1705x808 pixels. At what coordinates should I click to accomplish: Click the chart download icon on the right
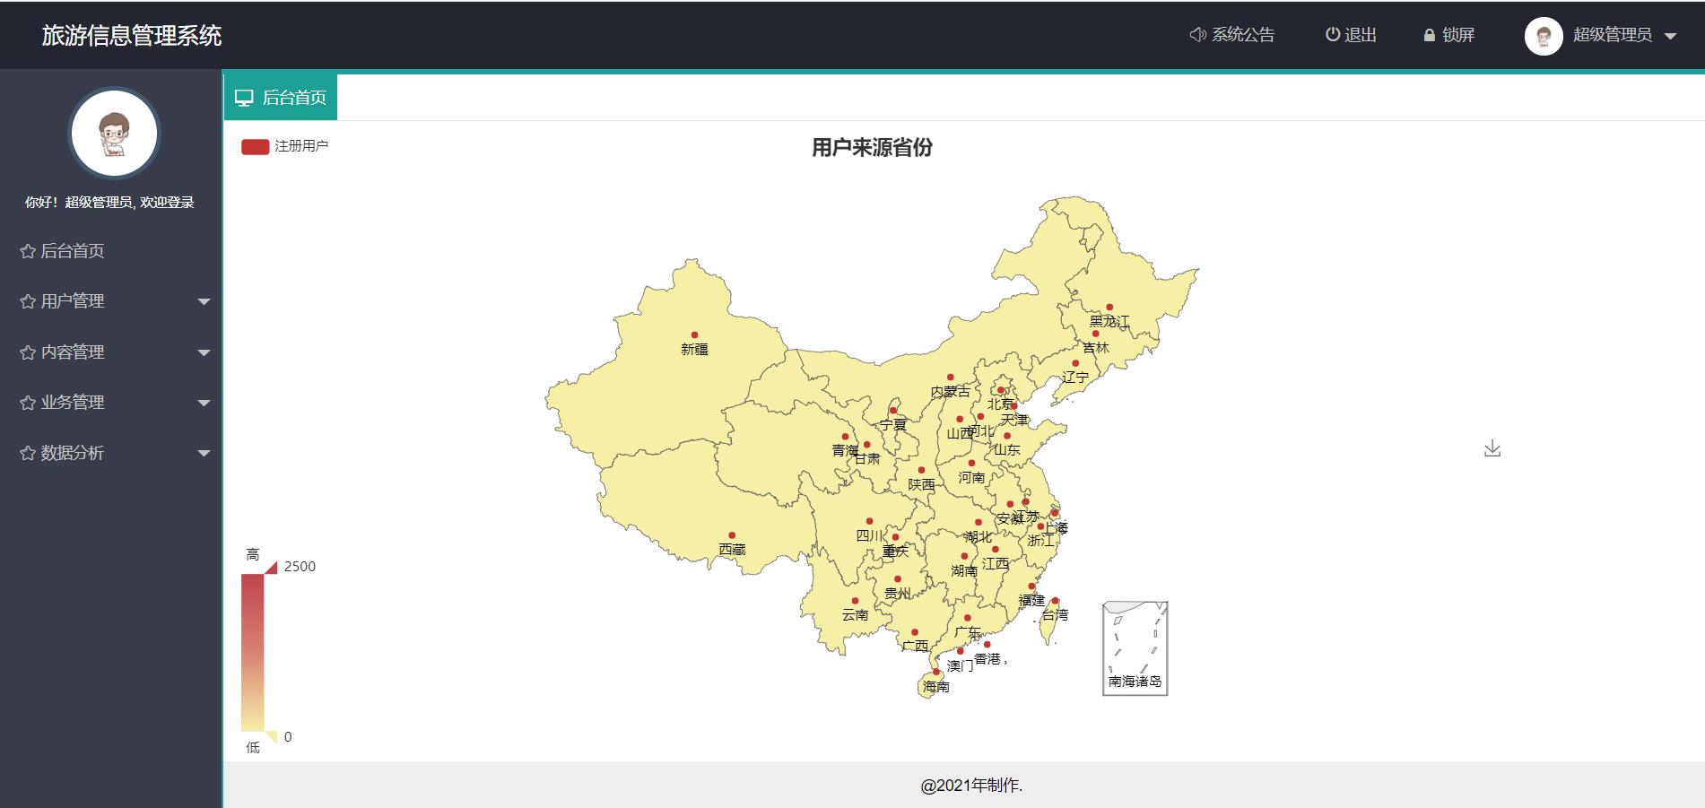click(x=1492, y=448)
